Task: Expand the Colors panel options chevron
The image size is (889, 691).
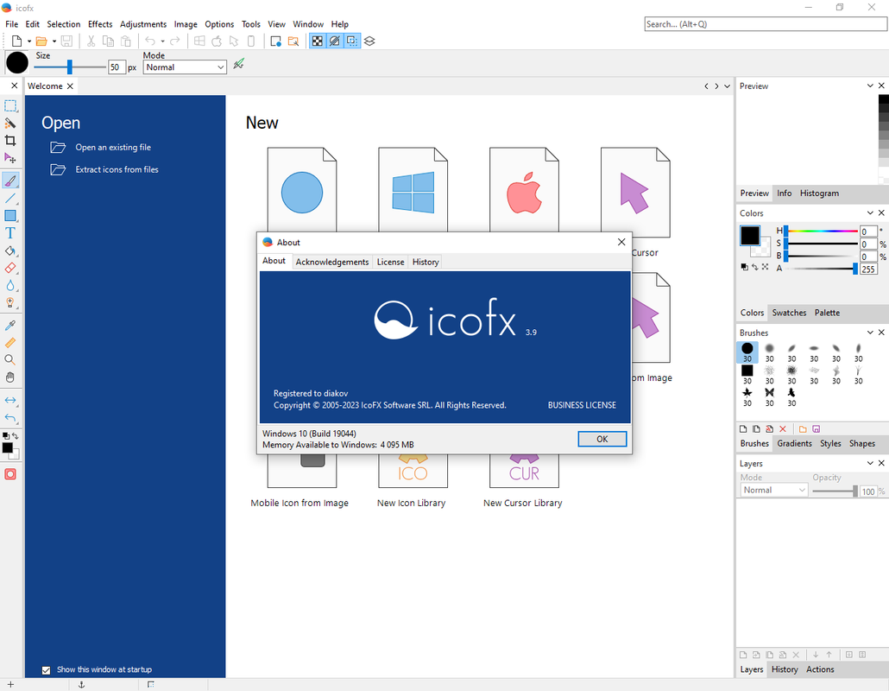Action: tap(870, 212)
